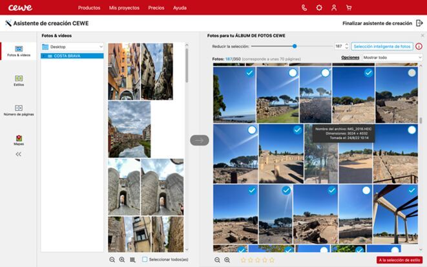Enable the Seleccionar todos(as) checkbox
The width and height of the screenshot is (427, 267).
point(145,259)
